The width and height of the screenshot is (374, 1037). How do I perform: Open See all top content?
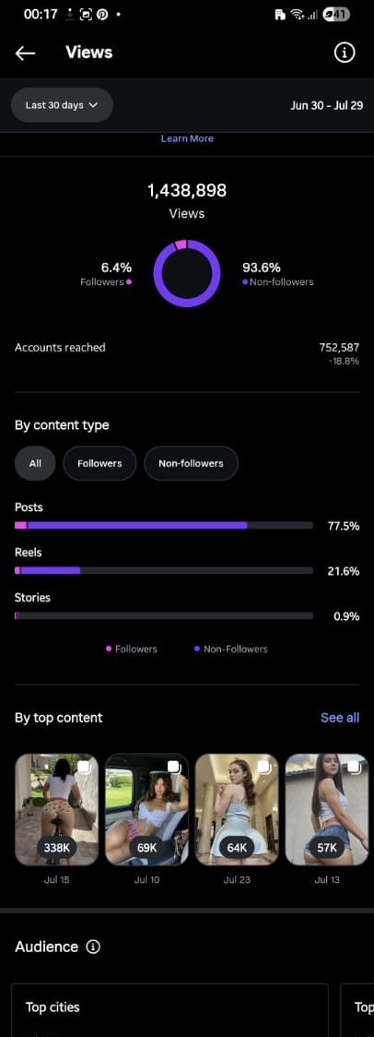coord(340,718)
